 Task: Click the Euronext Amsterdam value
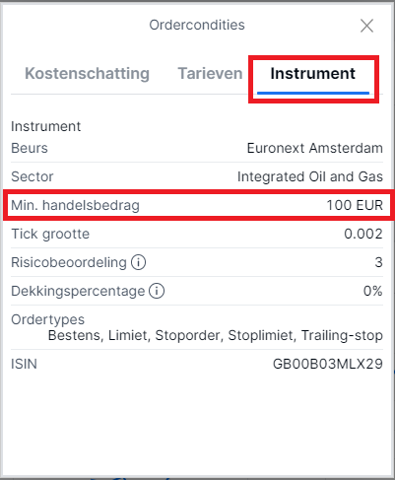(315, 148)
